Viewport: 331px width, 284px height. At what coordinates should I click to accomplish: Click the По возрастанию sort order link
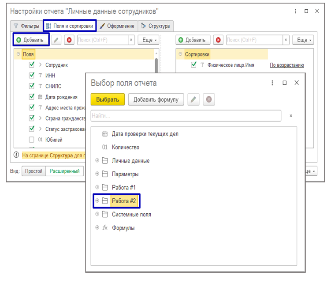286,65
